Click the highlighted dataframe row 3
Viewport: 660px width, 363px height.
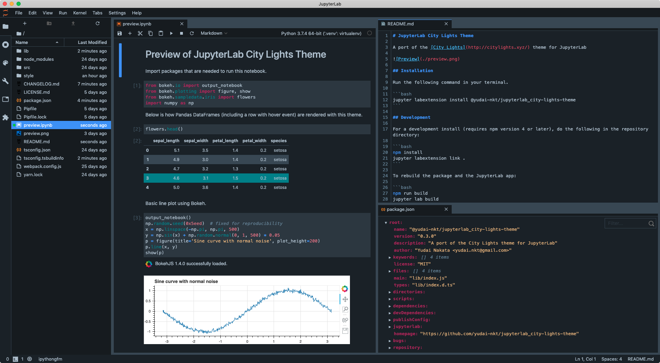(x=216, y=178)
